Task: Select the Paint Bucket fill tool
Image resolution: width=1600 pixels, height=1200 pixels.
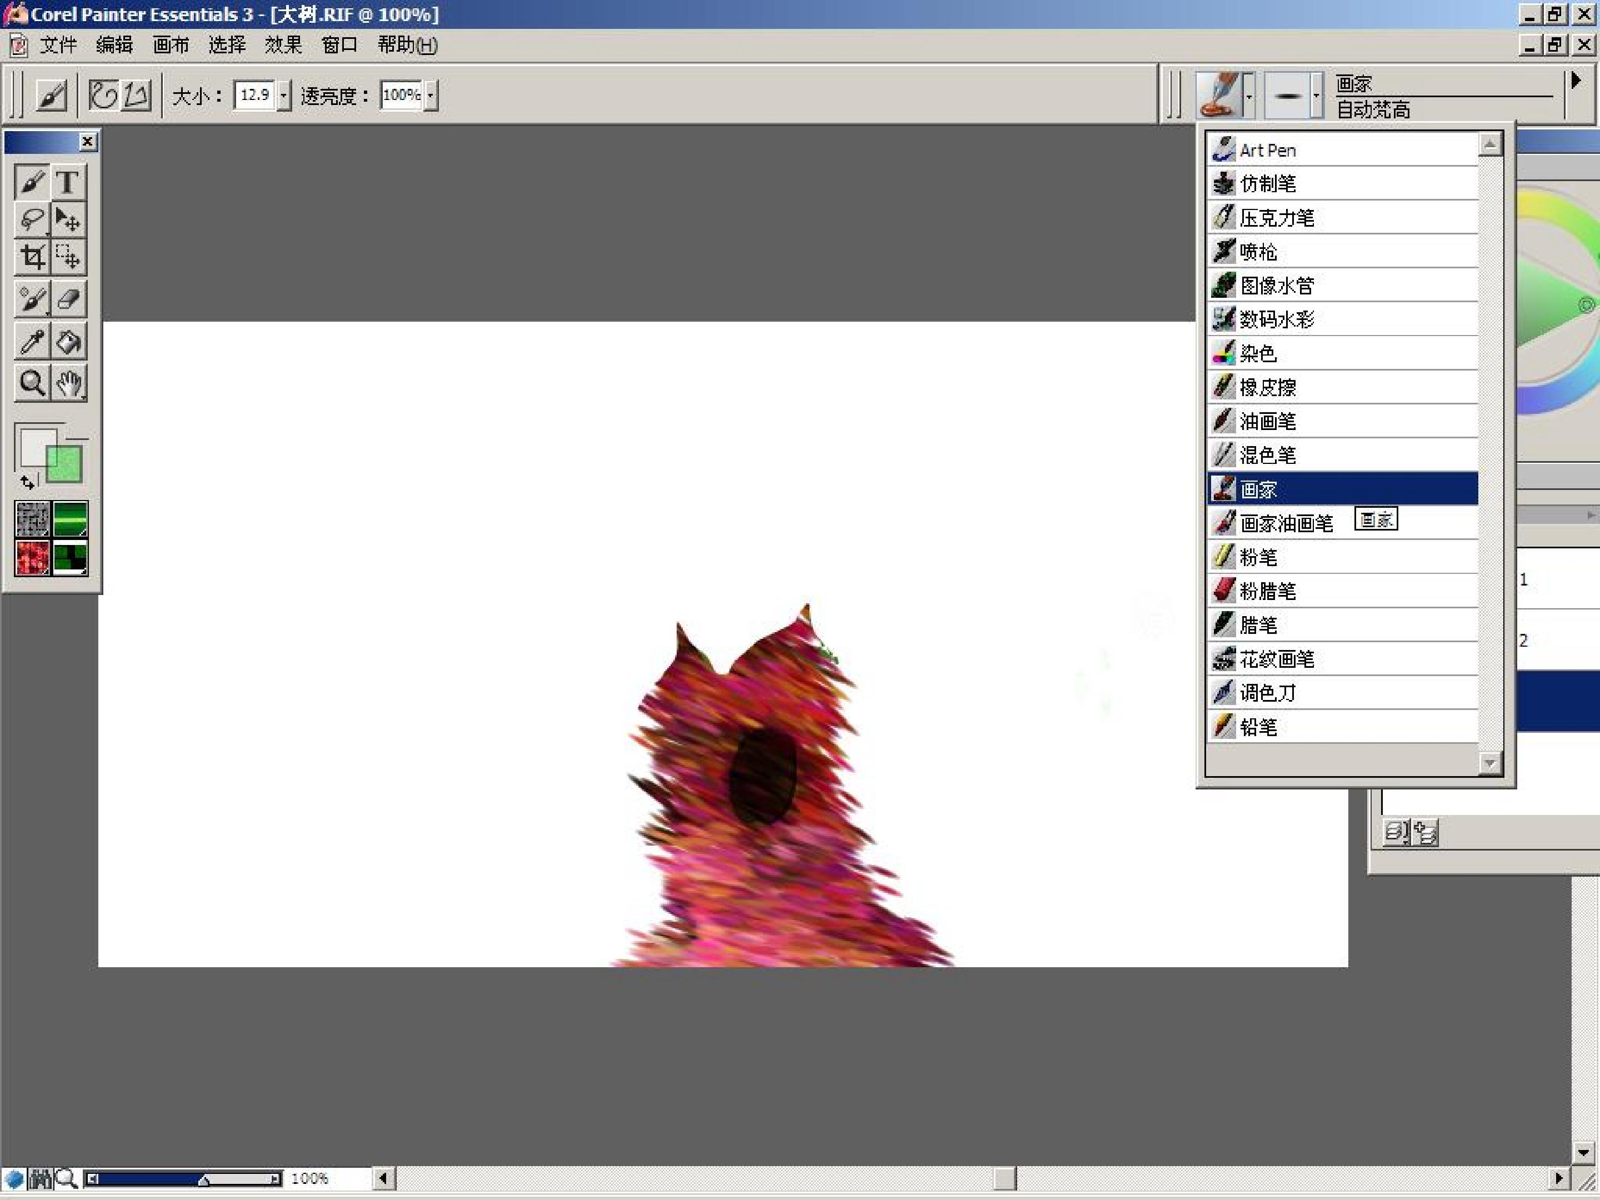Action: 69,342
